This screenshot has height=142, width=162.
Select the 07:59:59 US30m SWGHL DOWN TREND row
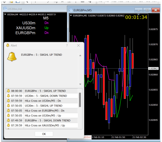coord(42,96)
